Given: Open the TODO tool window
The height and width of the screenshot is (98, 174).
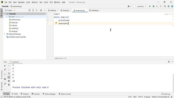Looking at the screenshot, I should point(15,94).
